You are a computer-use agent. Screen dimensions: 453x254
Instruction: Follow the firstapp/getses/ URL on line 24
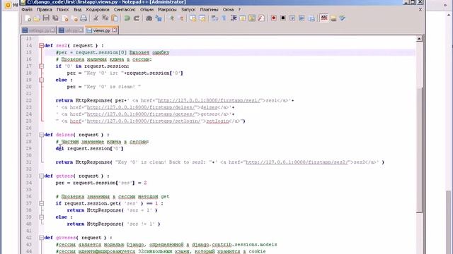click(x=141, y=114)
